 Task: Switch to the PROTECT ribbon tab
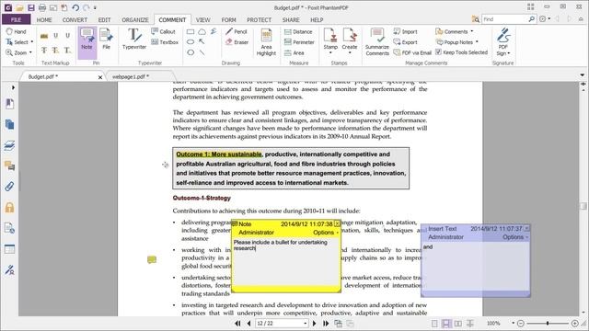[260, 19]
